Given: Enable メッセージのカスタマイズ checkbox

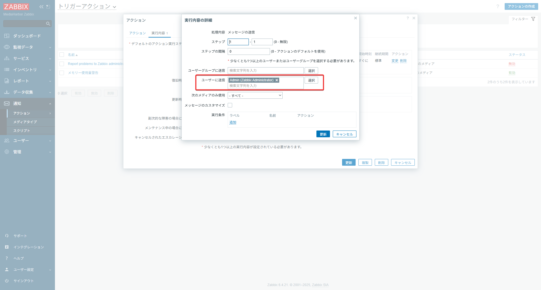Looking at the screenshot, I should click(230, 105).
